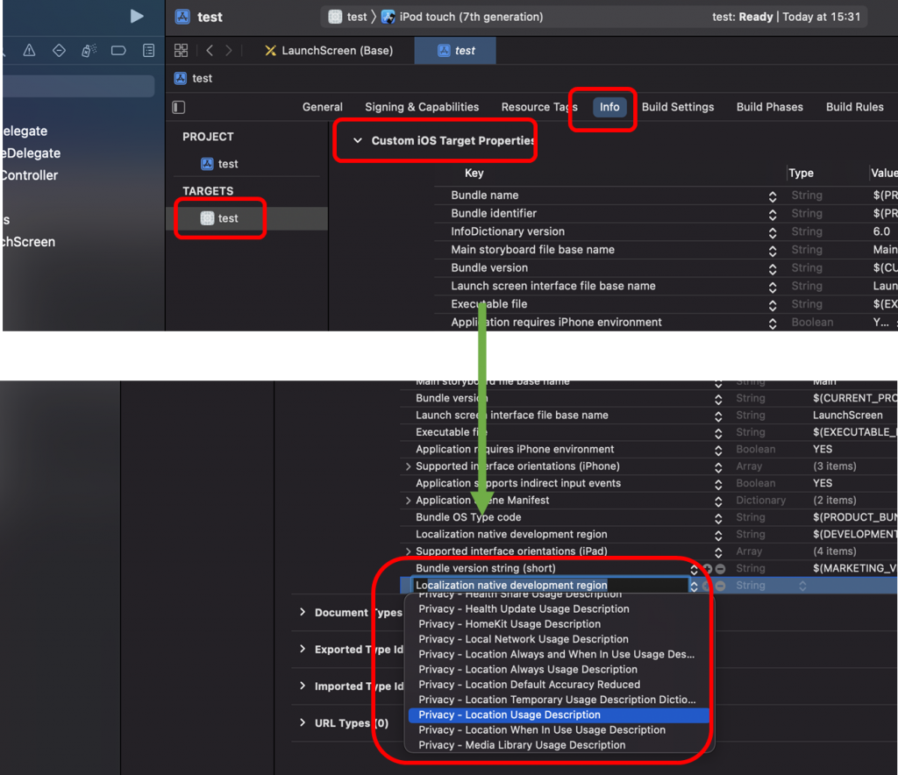Open the Info tab
Viewport: 898px width, 775px height.
click(609, 107)
